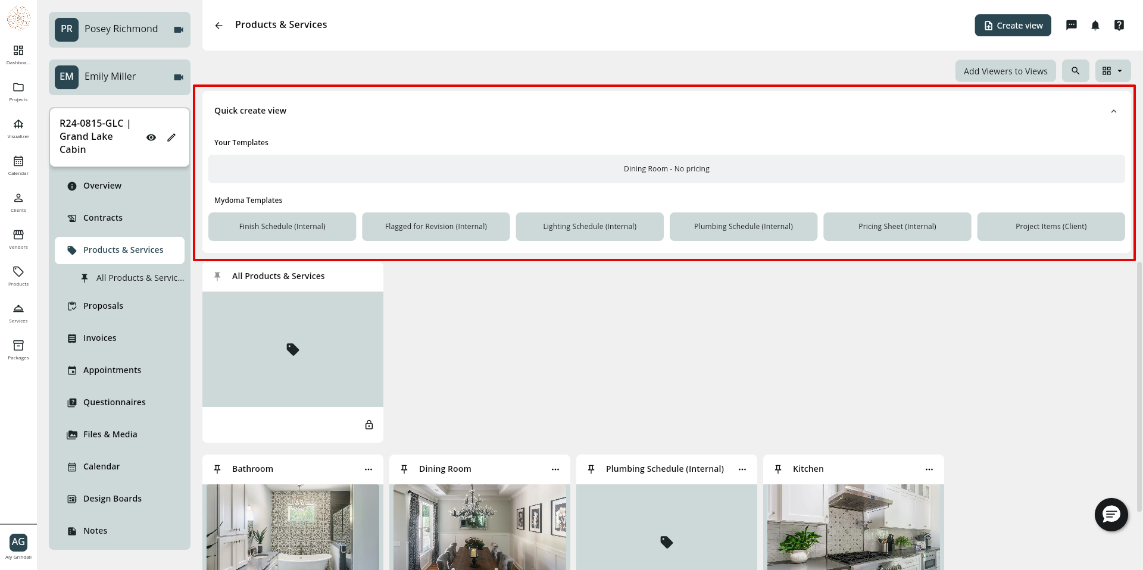The image size is (1143, 570).
Task: Collapse the Quick create view panel
Action: pyautogui.click(x=1114, y=111)
